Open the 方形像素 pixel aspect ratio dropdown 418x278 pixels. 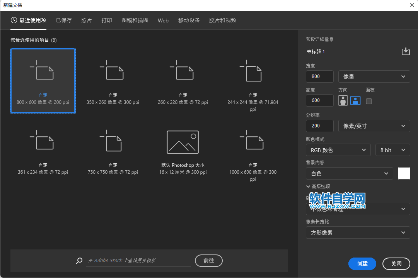pos(358,232)
